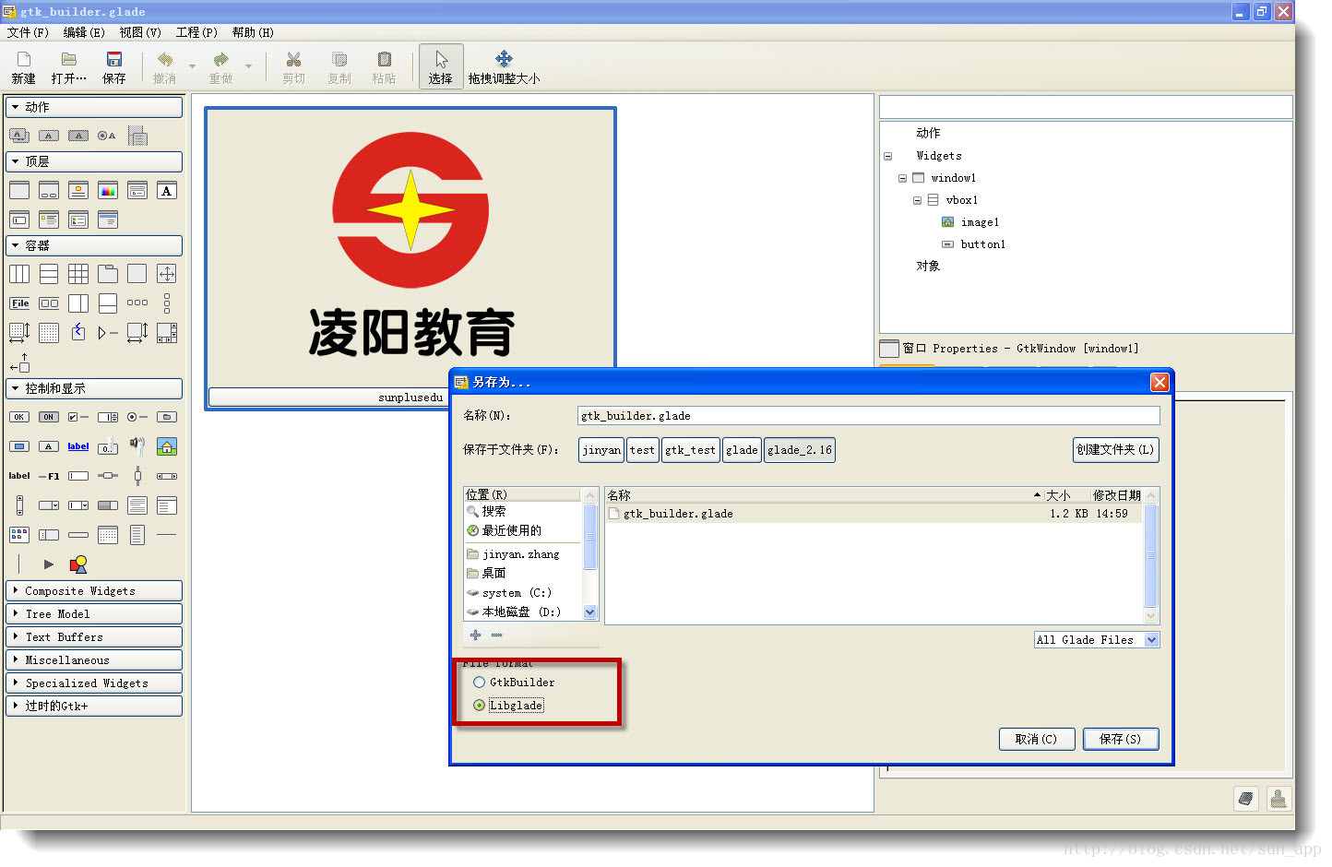Open the 文件(F) menu

pyautogui.click(x=28, y=32)
